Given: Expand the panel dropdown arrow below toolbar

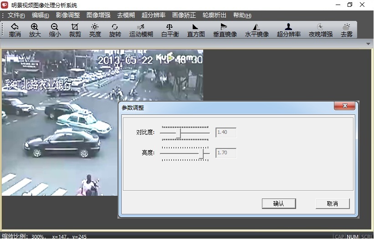Looking at the screenshot, I should coord(368,44).
